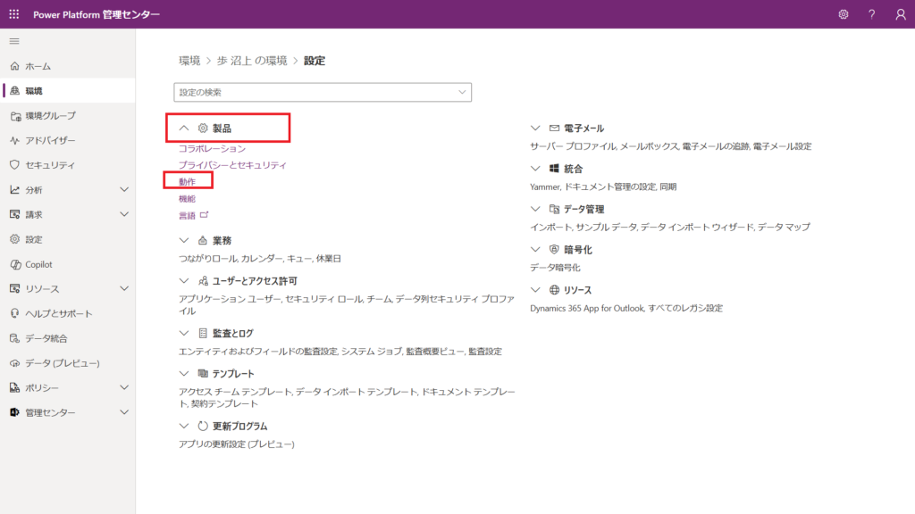Viewport: 915px width, 514px height.
Task: Expand the 監査とログ section
Action: click(x=184, y=333)
